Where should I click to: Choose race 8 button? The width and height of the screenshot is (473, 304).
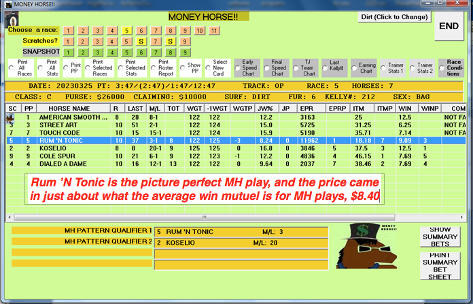click(171, 31)
